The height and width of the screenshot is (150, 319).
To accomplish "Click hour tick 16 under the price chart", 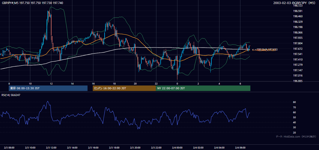I will pos(93,83).
